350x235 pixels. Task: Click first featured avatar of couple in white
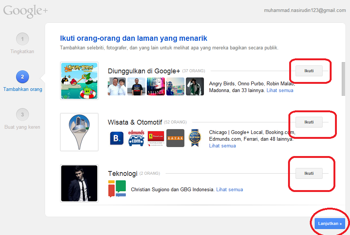[x=117, y=86]
